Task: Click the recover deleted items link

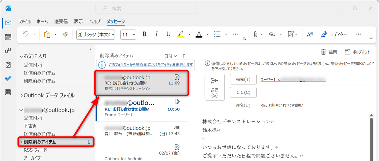Action: pos(151,65)
